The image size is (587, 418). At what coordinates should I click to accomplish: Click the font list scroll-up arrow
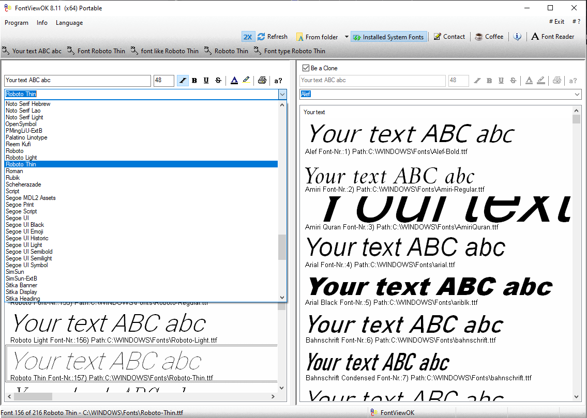282,105
